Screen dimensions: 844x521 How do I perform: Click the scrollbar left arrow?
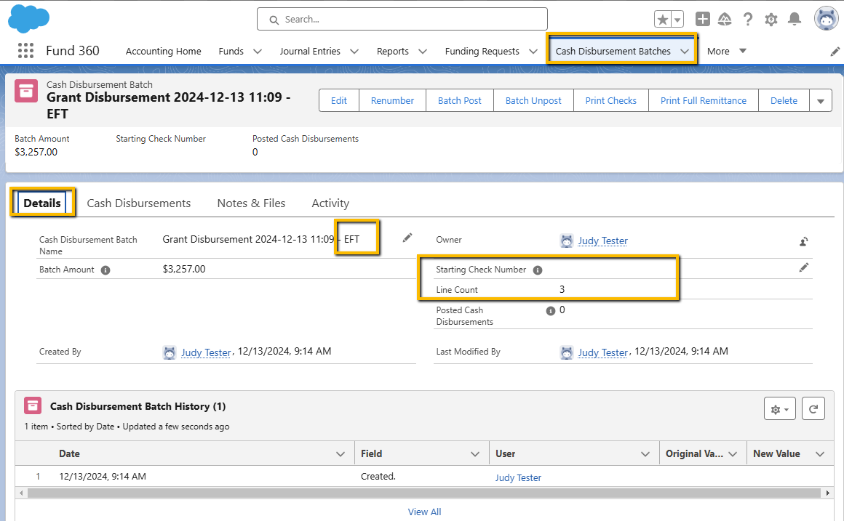coord(22,493)
